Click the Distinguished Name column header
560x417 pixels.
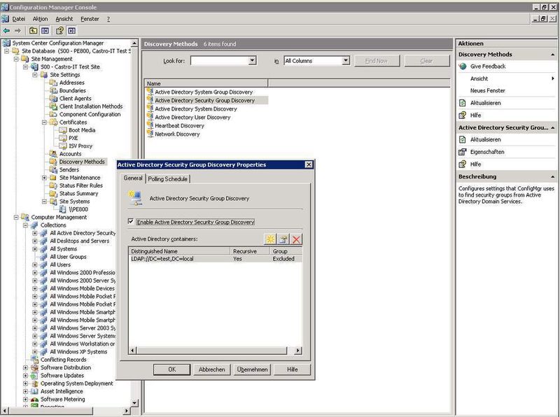click(179, 251)
